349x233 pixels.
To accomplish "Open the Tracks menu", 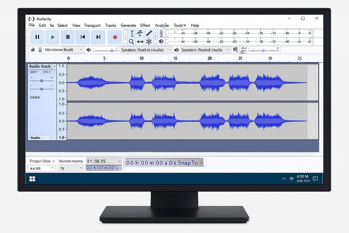I will tap(111, 26).
